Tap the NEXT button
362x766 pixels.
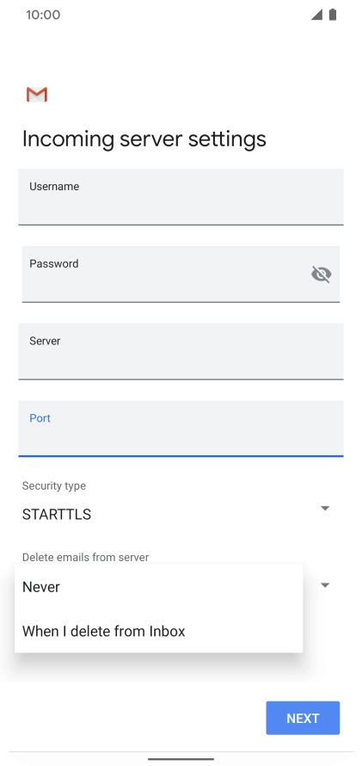pos(303,718)
